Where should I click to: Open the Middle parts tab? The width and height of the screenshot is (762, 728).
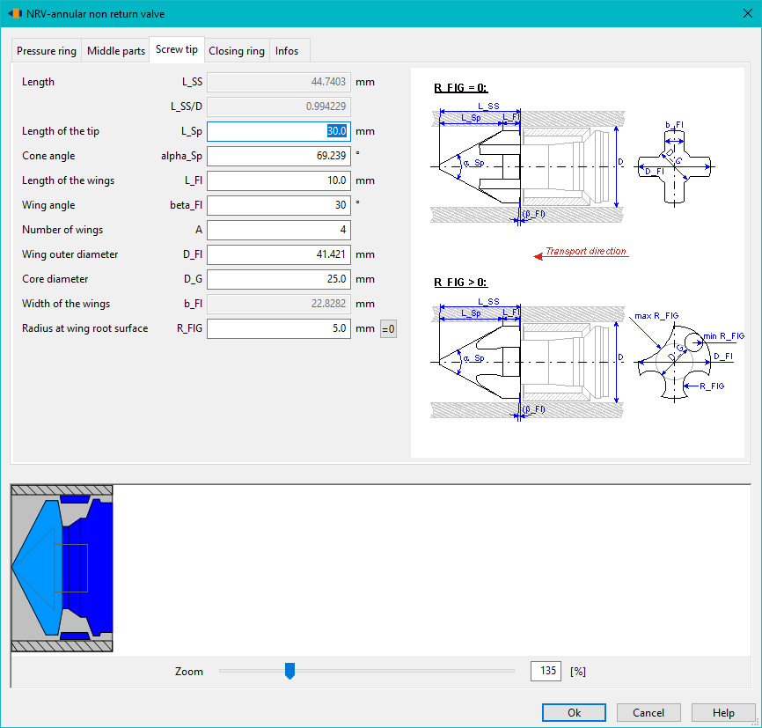[x=115, y=50]
